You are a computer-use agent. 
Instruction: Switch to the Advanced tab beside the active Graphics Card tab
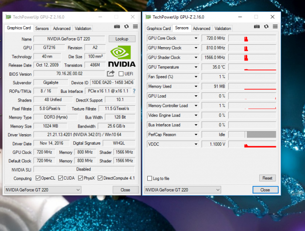click(61, 29)
